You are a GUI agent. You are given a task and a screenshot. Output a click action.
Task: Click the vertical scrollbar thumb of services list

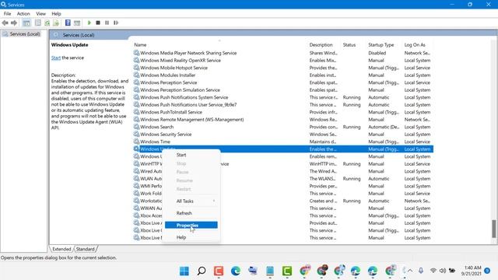tap(494, 229)
